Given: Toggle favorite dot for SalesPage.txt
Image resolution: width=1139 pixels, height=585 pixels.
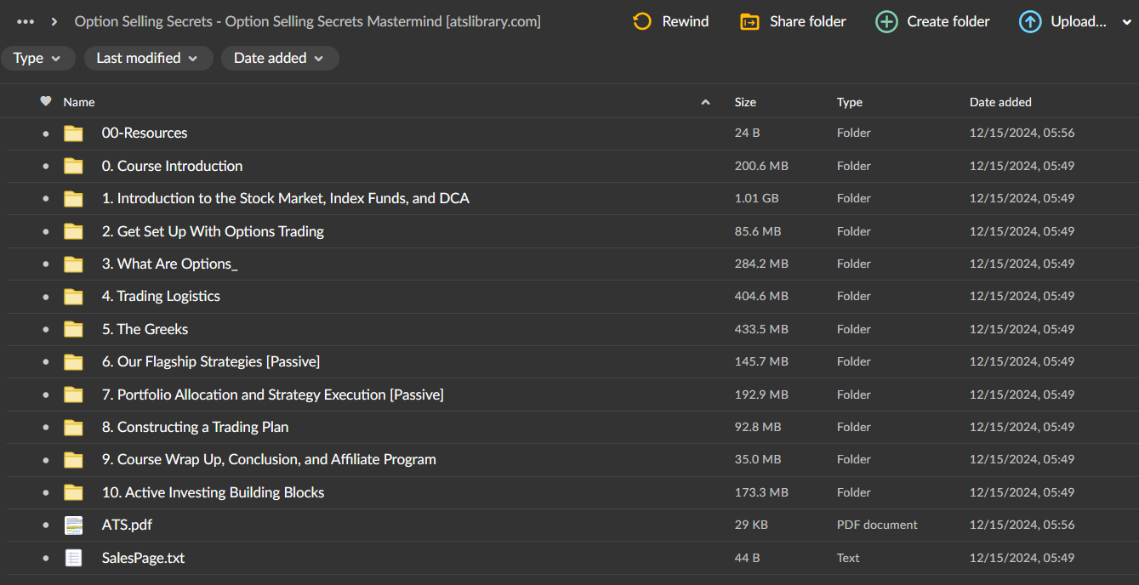Looking at the screenshot, I should click(x=46, y=558).
